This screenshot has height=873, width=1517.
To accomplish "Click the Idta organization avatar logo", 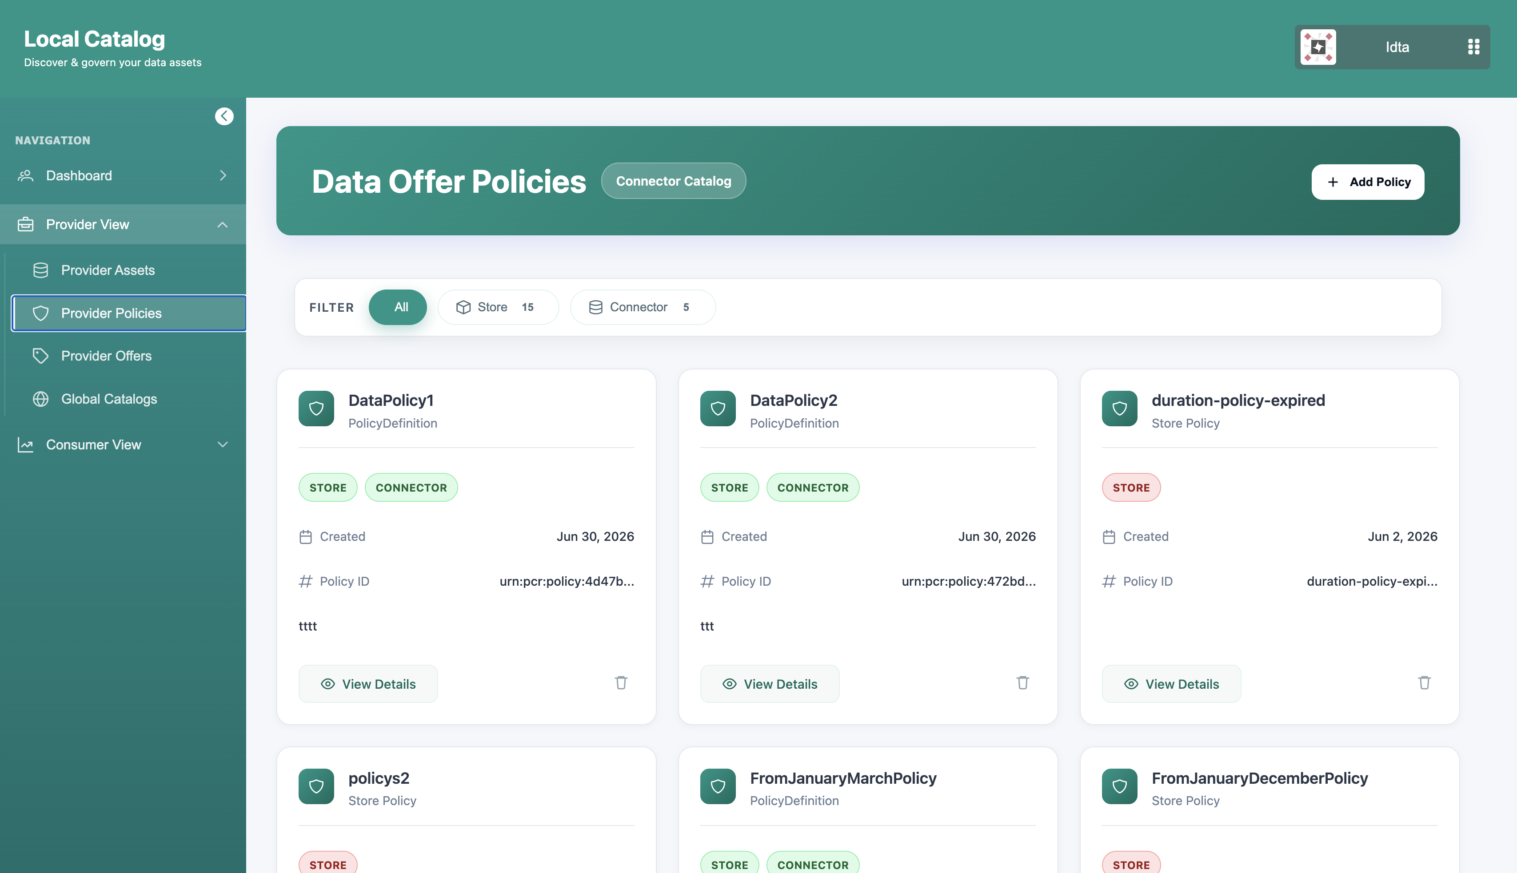I will pyautogui.click(x=1318, y=47).
